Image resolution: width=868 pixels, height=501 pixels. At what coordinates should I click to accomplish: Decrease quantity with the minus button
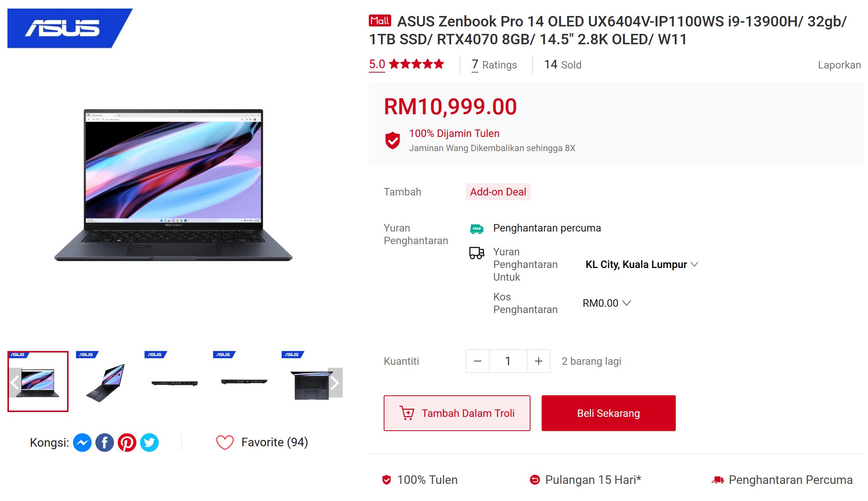(478, 361)
